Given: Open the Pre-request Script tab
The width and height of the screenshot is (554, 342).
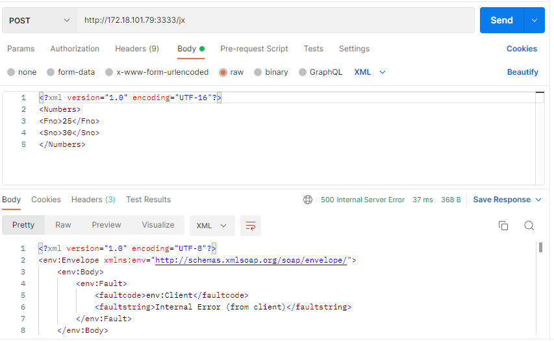Looking at the screenshot, I should [254, 49].
